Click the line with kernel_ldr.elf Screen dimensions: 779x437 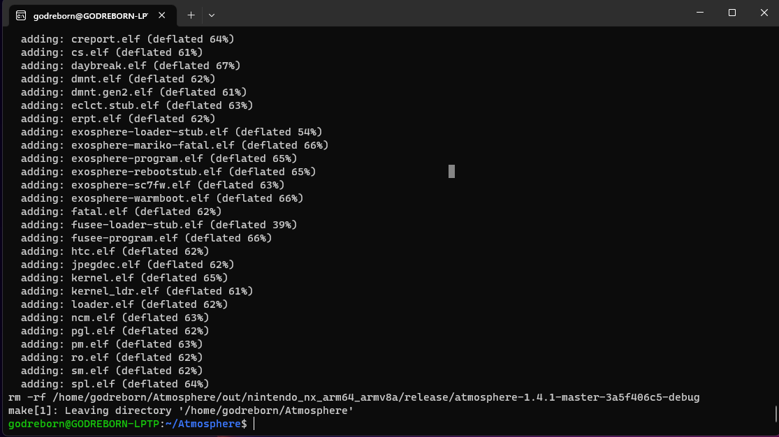point(137,291)
